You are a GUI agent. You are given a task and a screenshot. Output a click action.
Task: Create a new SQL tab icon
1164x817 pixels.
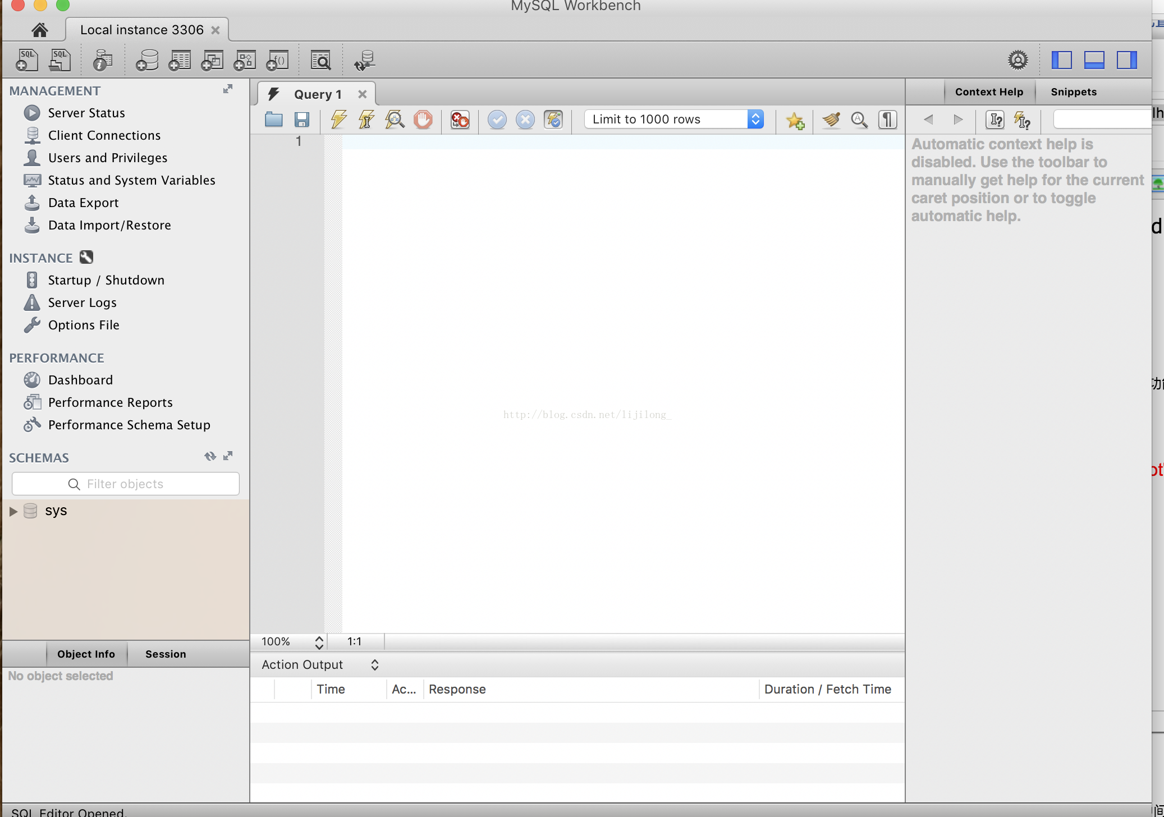(27, 60)
